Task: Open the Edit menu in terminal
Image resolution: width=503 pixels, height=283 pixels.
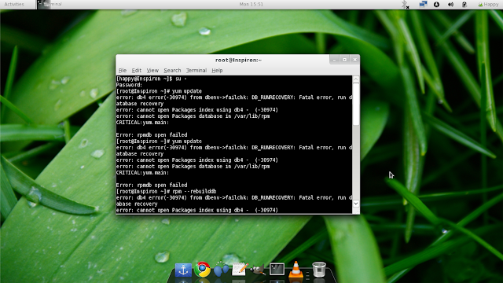Action: 136,70
